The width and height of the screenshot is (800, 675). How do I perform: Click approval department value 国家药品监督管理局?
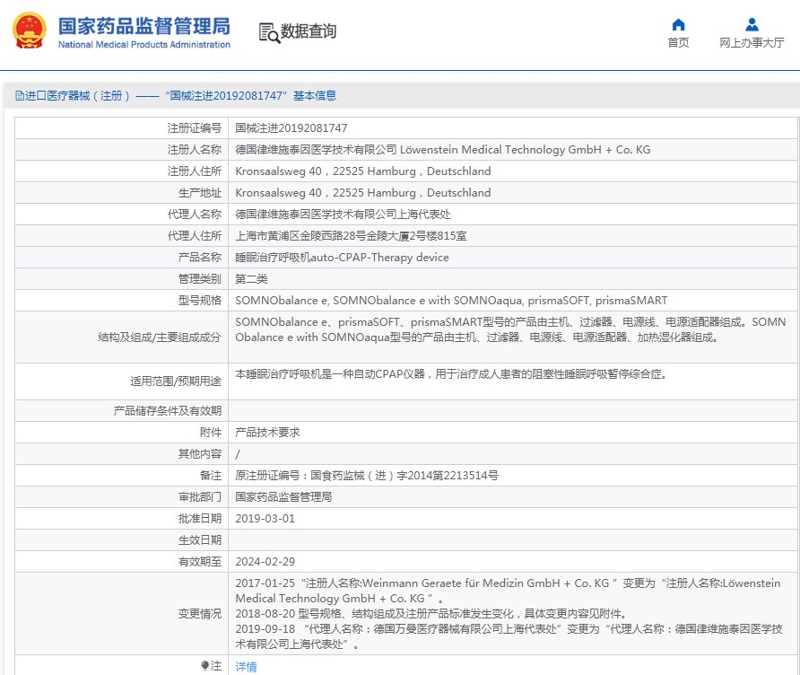pos(283,496)
